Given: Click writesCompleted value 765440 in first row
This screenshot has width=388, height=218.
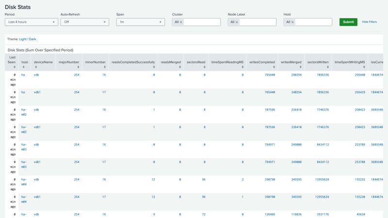Looking at the screenshot, I should point(270,75).
